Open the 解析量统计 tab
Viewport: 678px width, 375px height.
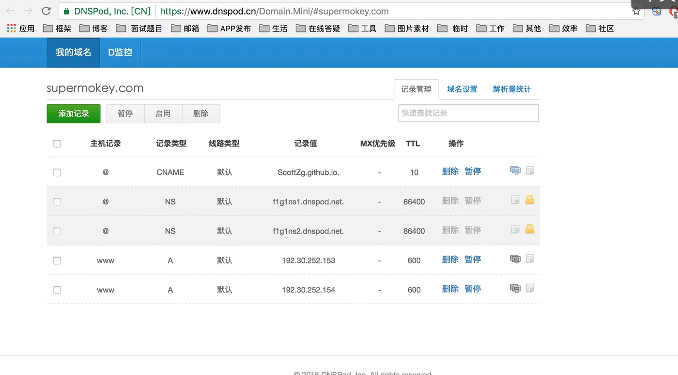pos(512,89)
